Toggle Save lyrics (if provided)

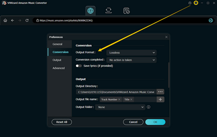click(79, 66)
